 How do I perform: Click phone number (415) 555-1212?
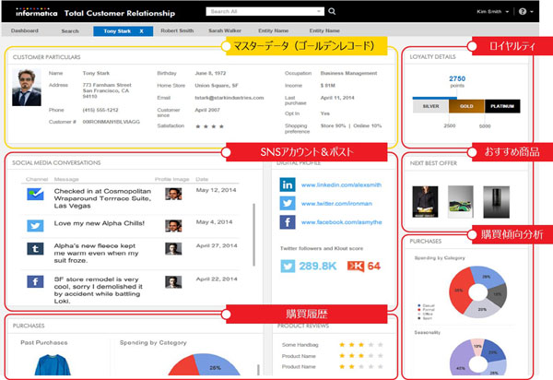click(x=100, y=110)
